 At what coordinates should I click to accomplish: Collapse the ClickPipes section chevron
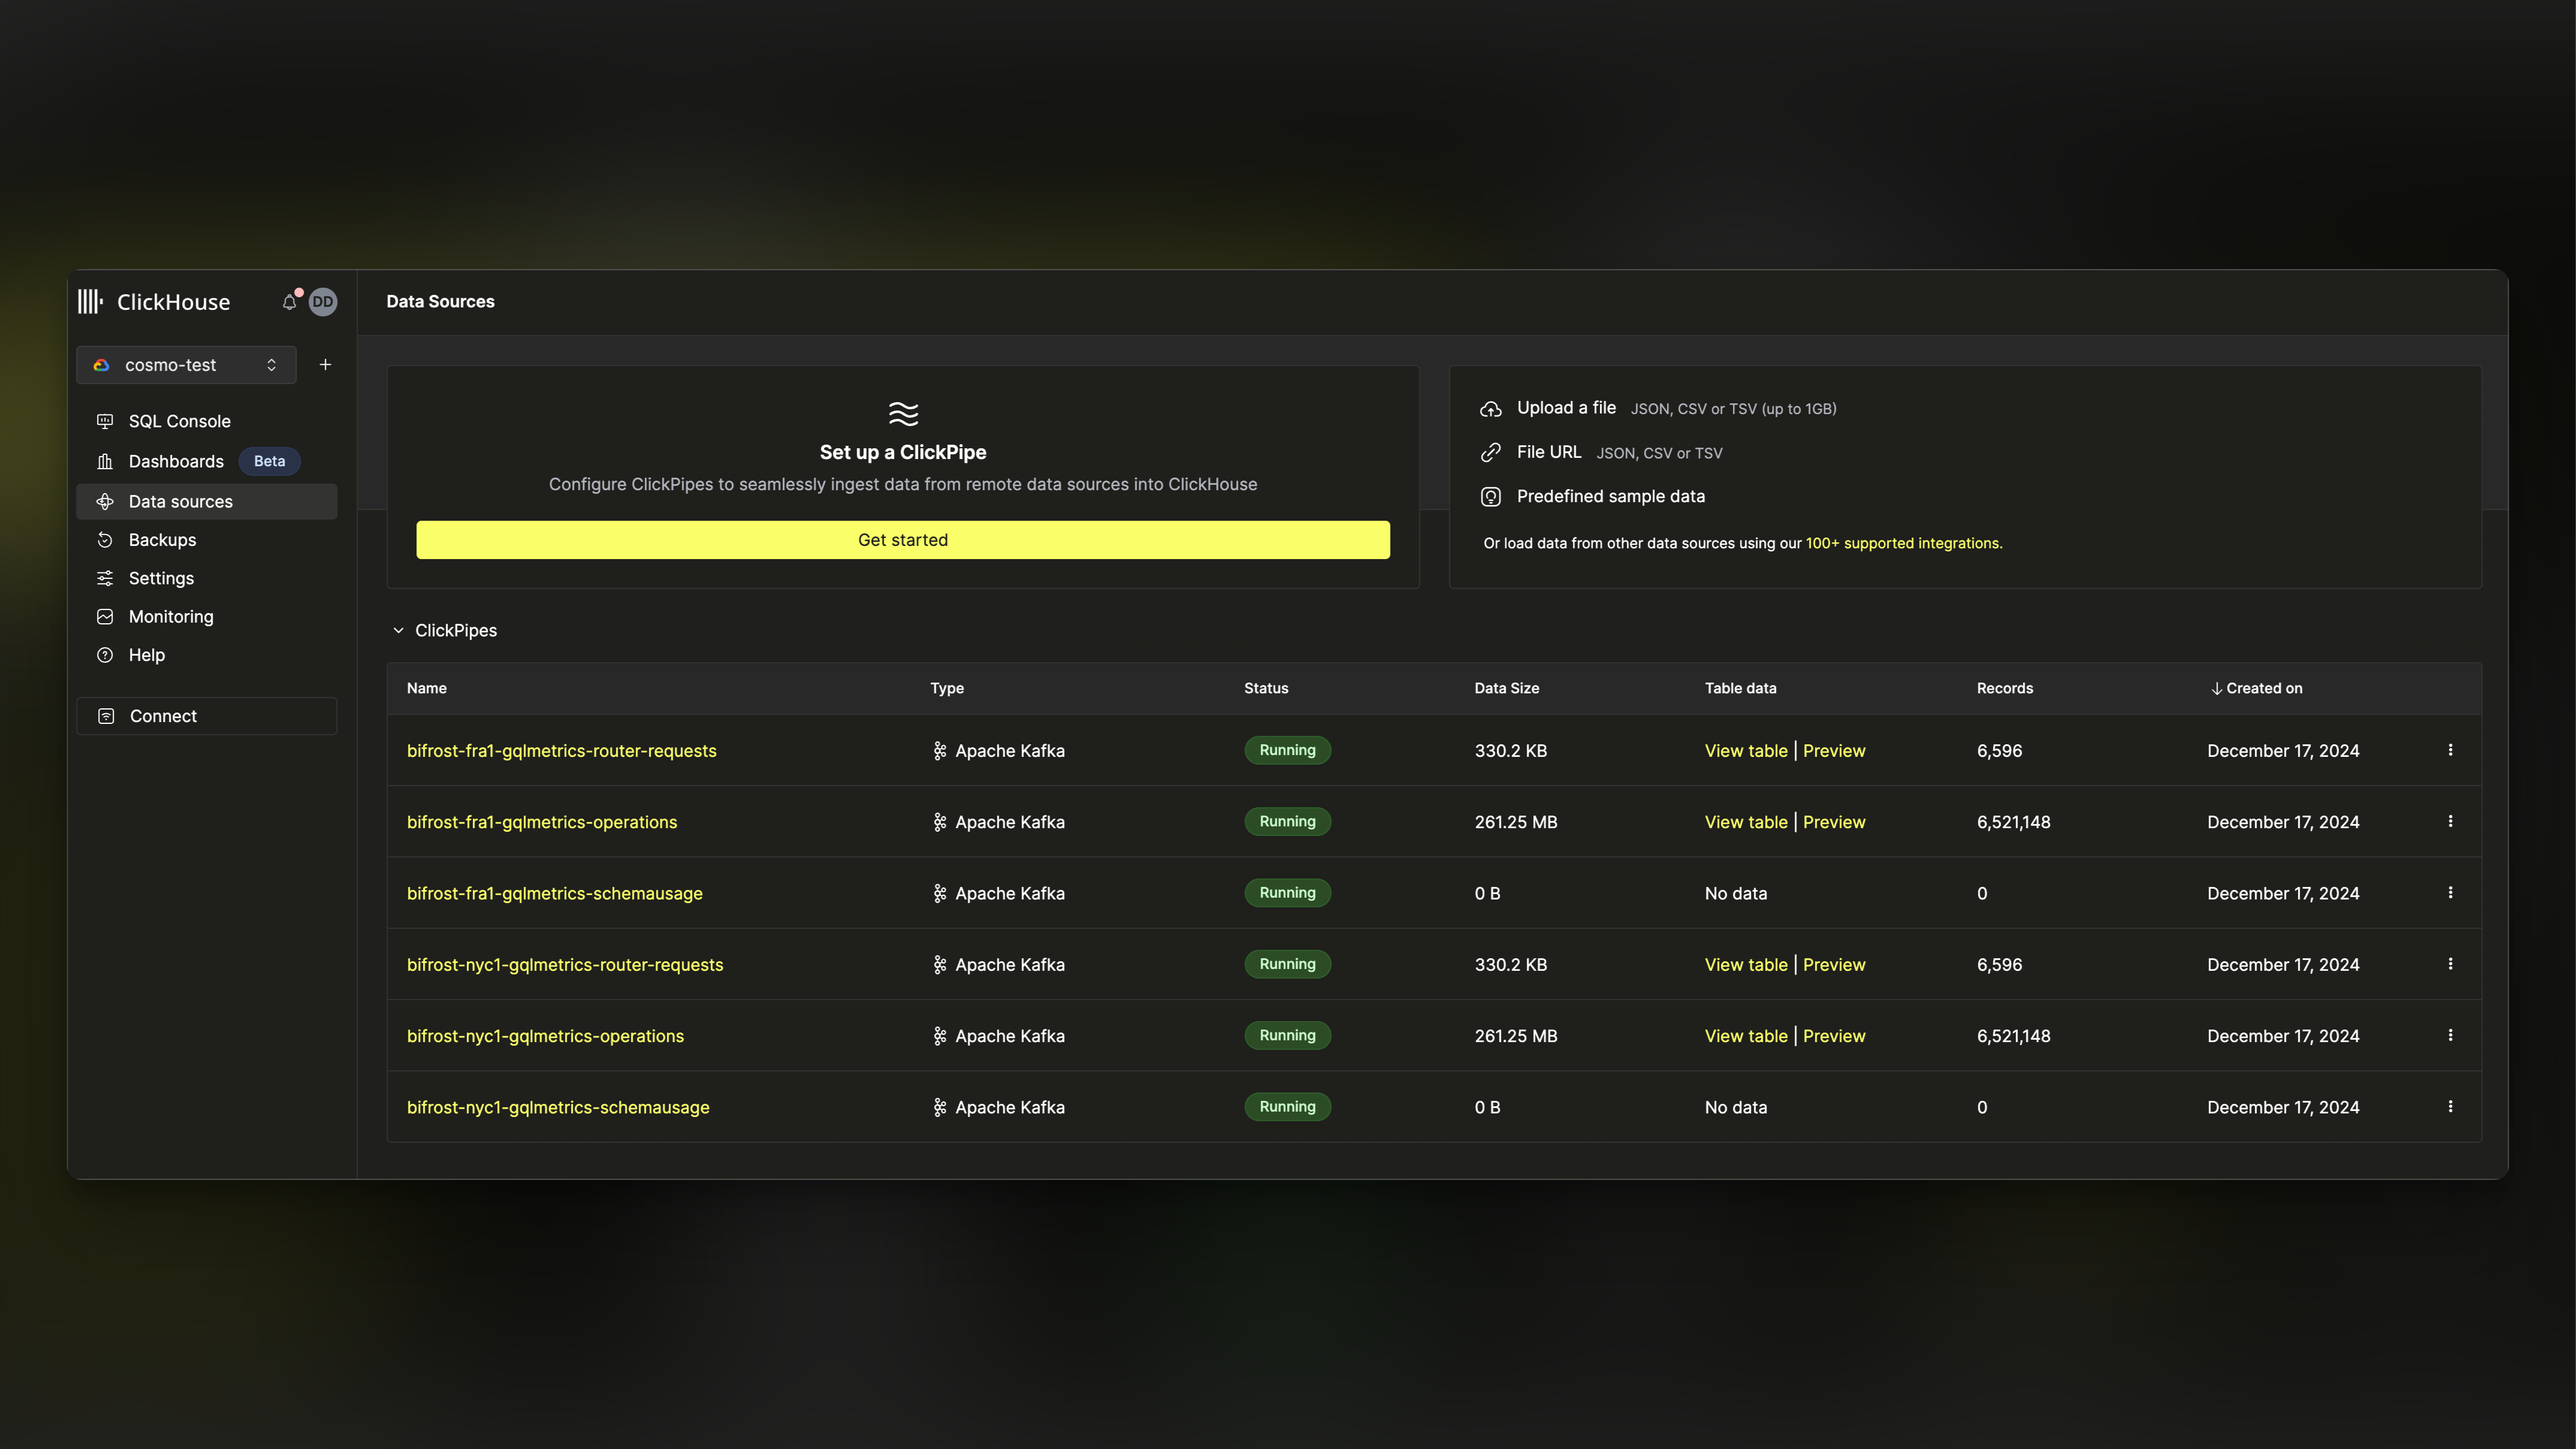[398, 631]
